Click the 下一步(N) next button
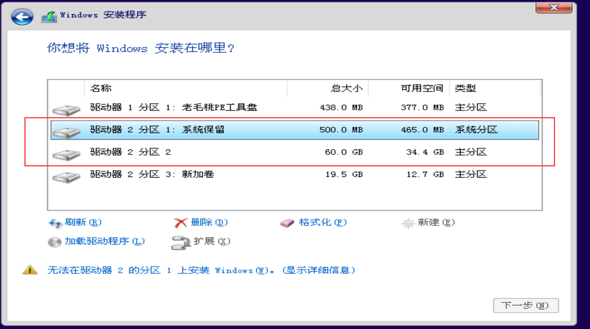This screenshot has height=329, width=590. pos(526,305)
